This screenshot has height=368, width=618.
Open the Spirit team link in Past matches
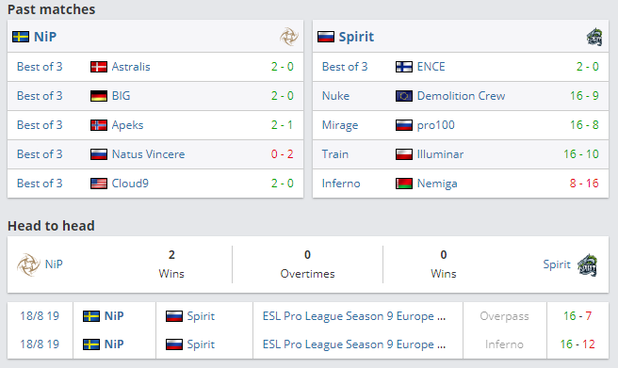pyautogui.click(x=356, y=37)
